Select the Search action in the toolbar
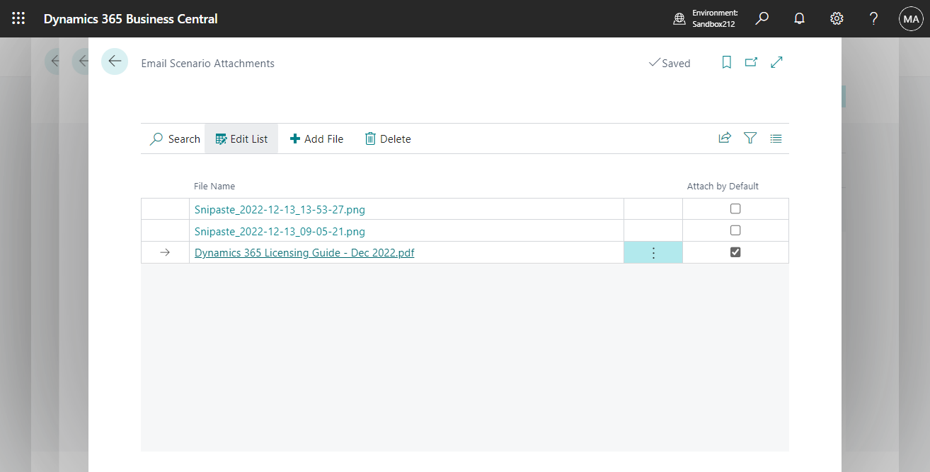Screen dimensions: 930x472 [174, 138]
